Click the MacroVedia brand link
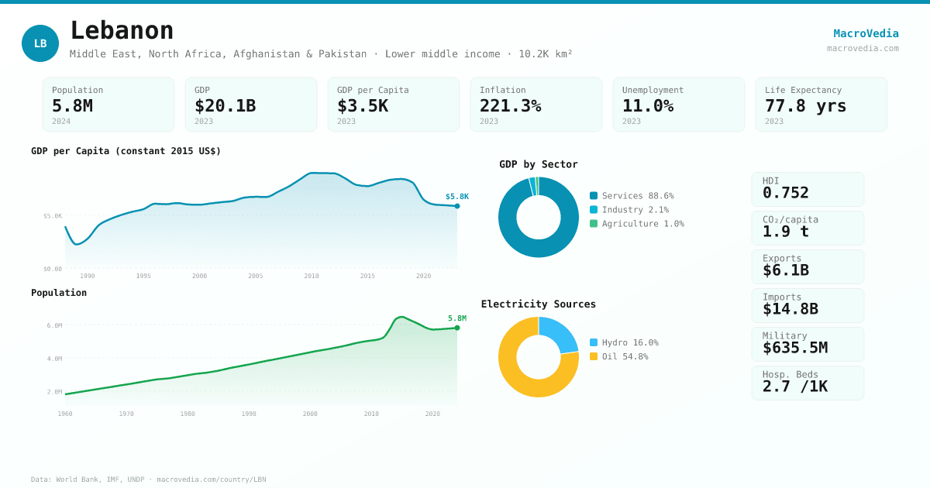This screenshot has width=930, height=488. pos(866,33)
